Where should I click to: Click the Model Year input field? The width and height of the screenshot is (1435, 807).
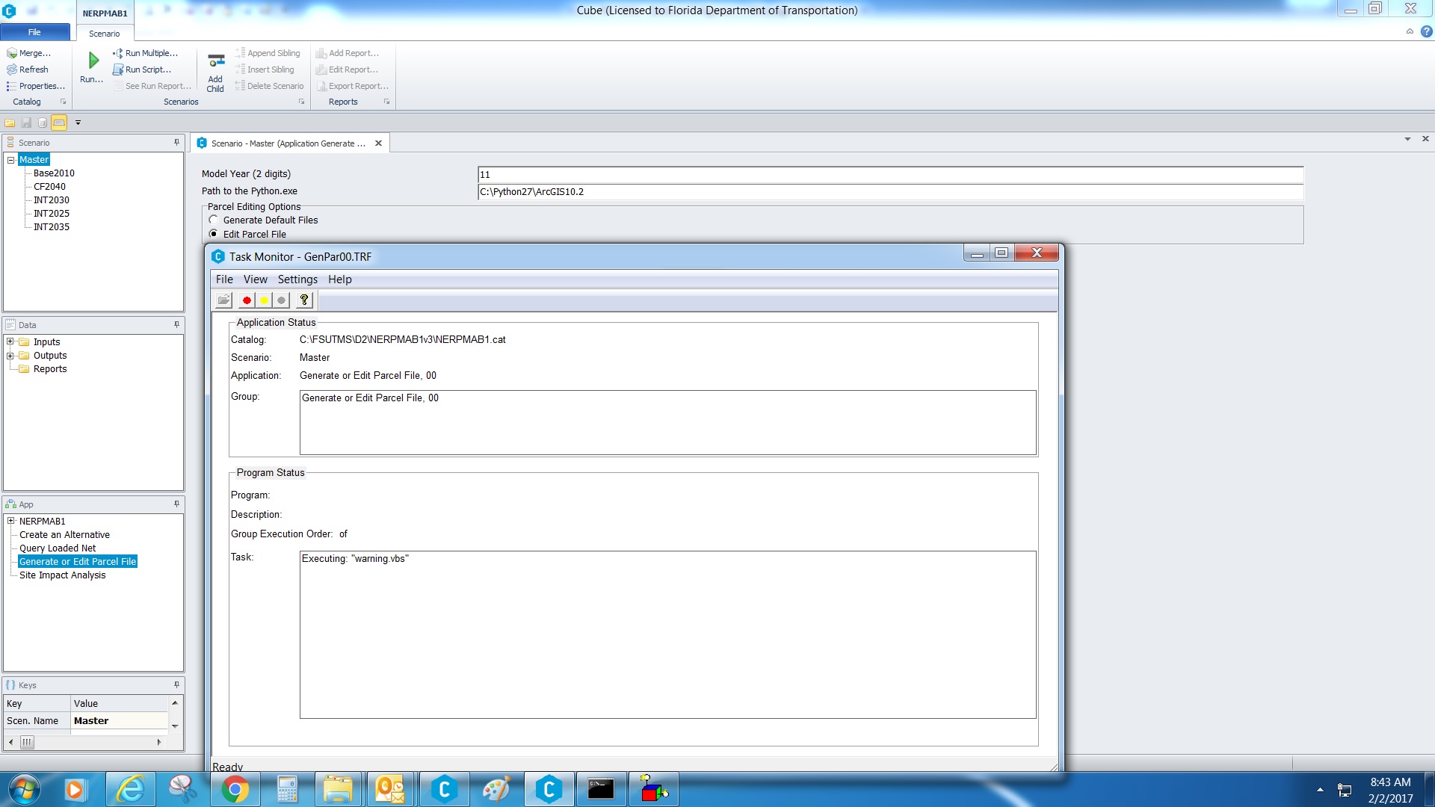pyautogui.click(x=889, y=174)
